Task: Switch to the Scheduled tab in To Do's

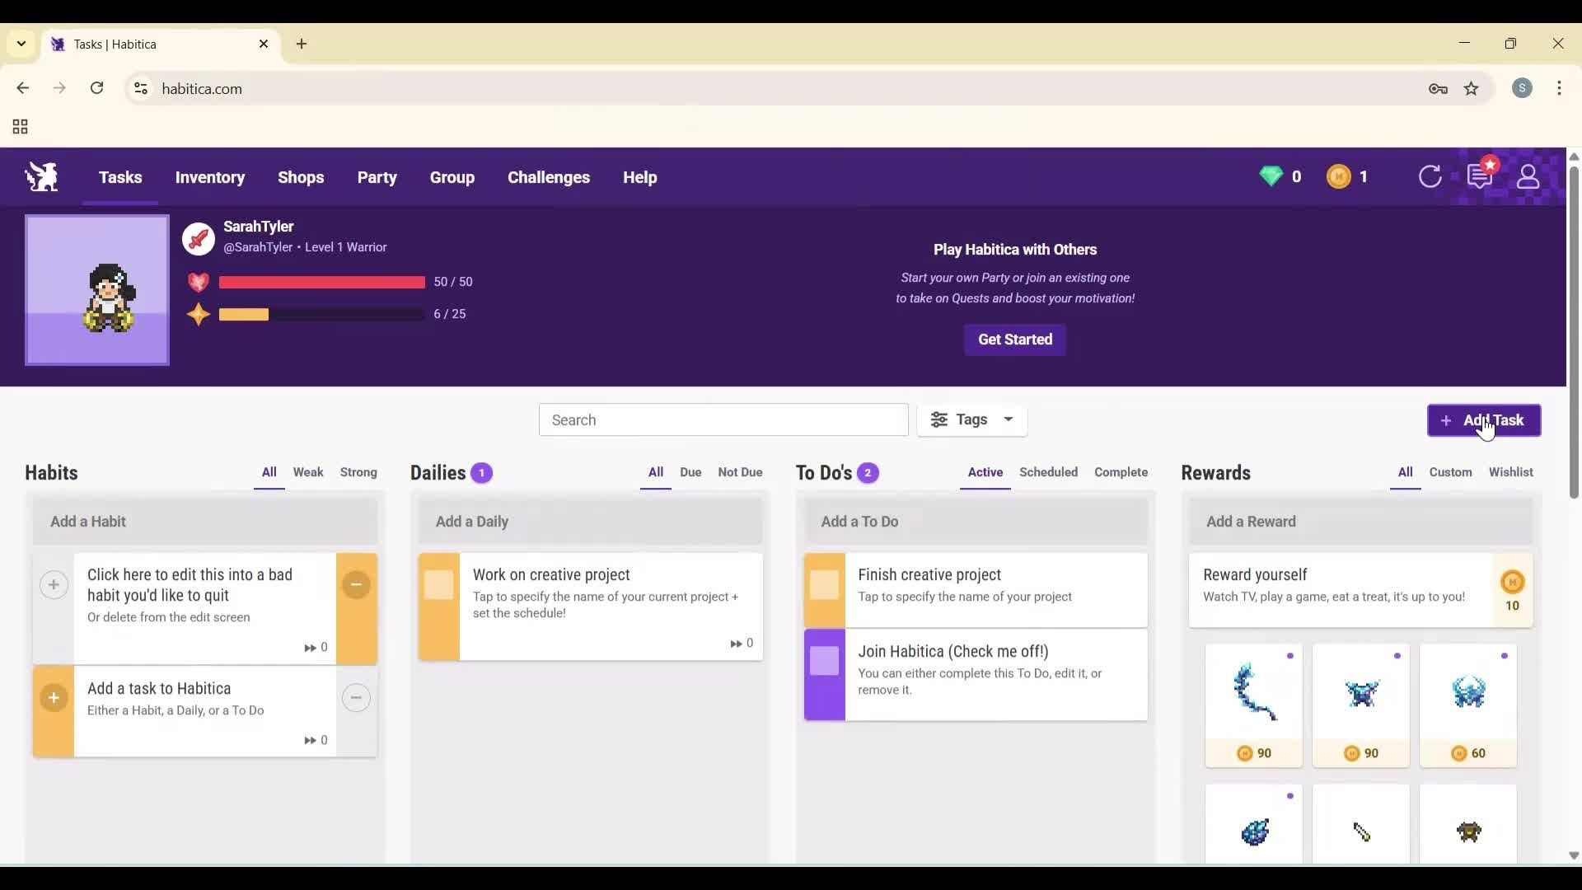Action: click(1048, 472)
